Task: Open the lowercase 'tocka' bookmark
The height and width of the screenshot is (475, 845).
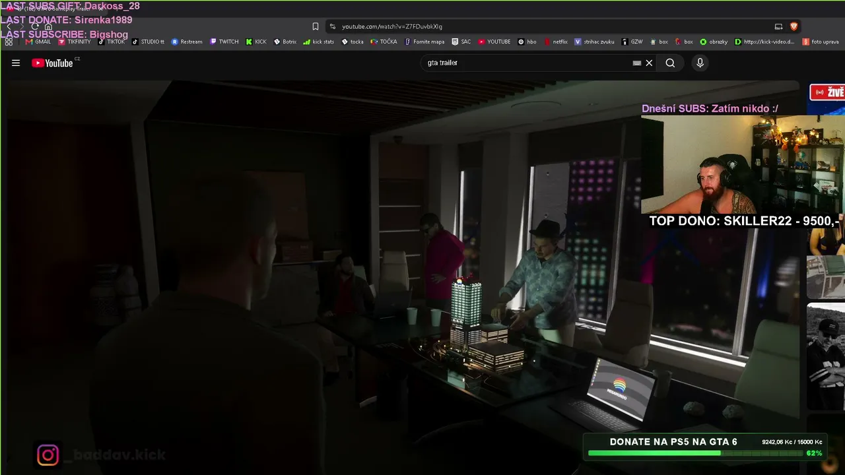Action: [x=353, y=42]
